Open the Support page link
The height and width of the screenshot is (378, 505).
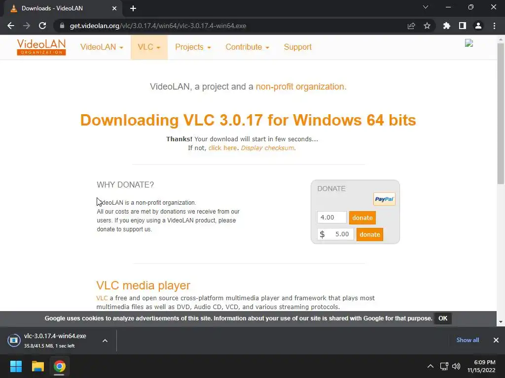point(297,47)
